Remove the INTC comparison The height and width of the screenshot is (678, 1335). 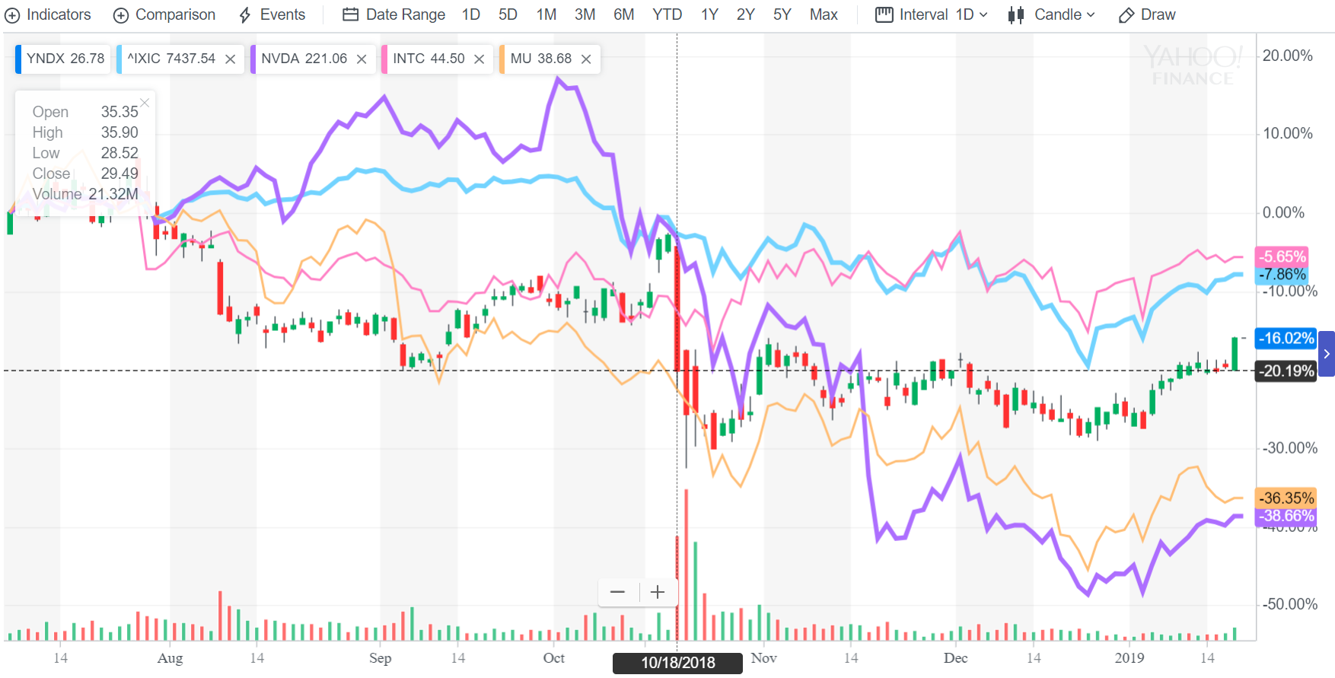click(x=480, y=59)
